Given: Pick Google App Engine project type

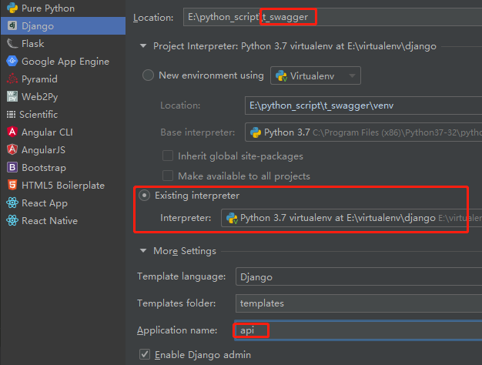Looking at the screenshot, I should [x=65, y=62].
